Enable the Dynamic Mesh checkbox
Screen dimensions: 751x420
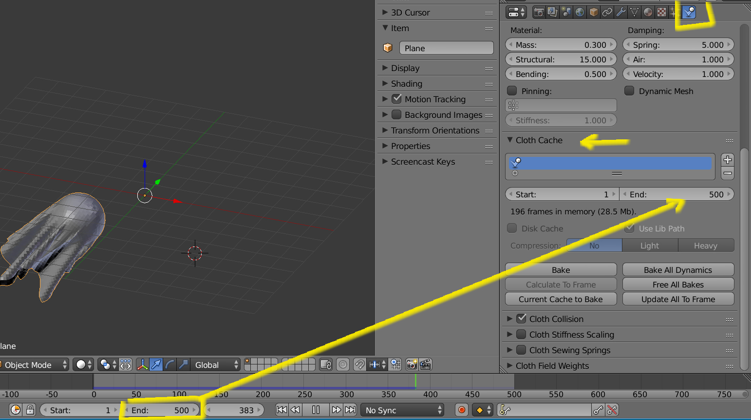tap(629, 91)
